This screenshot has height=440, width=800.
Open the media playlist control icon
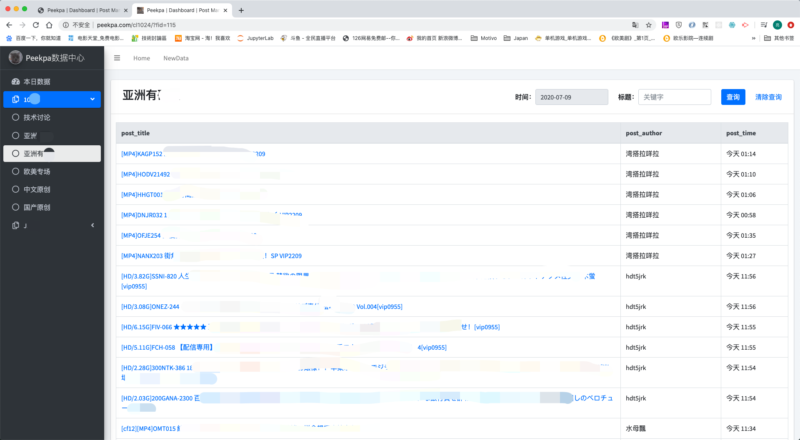click(x=764, y=25)
